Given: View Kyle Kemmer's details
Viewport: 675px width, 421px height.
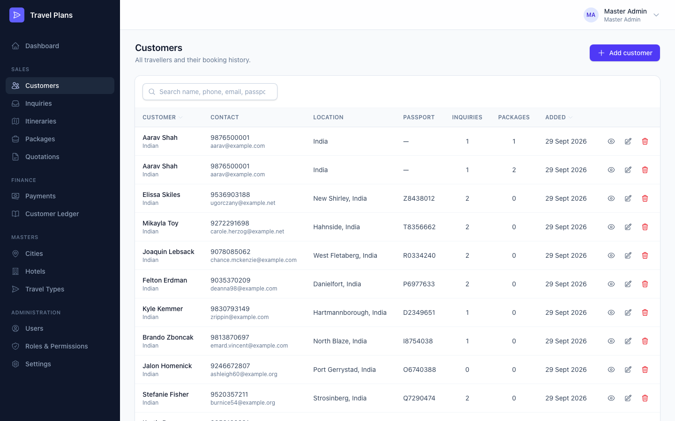Looking at the screenshot, I should [611, 312].
